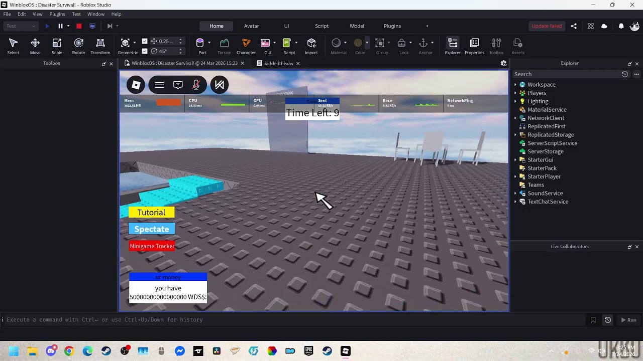Expand the ReplicatedStorage node arrow
This screenshot has width=643, height=361.
(x=515, y=135)
